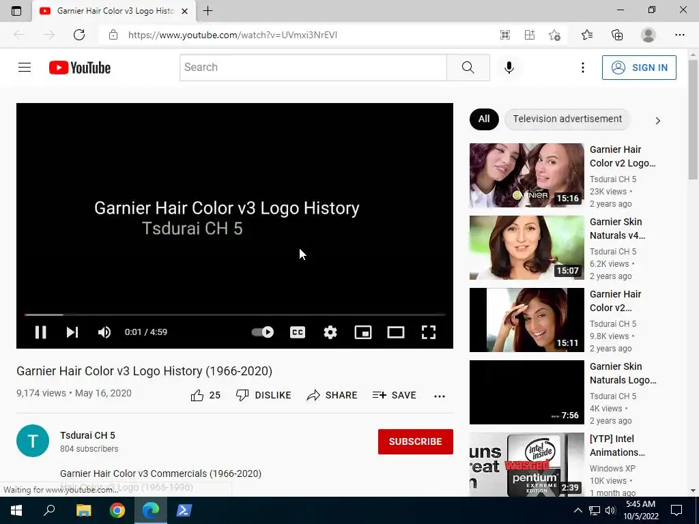The width and height of the screenshot is (699, 524).
Task: Open a new browser tab
Action: pyautogui.click(x=208, y=11)
